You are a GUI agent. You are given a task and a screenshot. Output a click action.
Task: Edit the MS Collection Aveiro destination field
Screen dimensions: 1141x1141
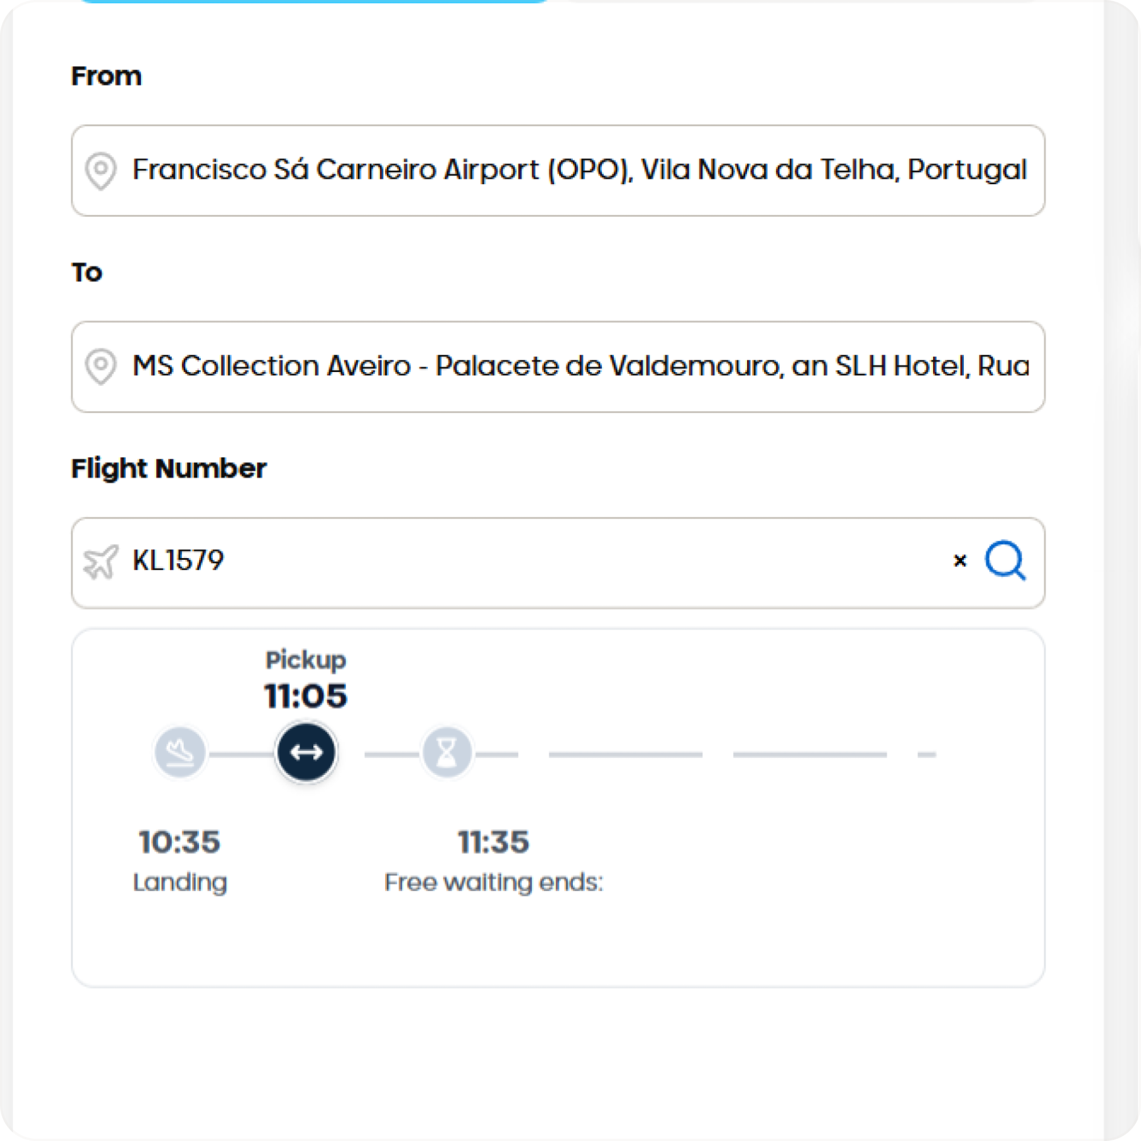581,366
